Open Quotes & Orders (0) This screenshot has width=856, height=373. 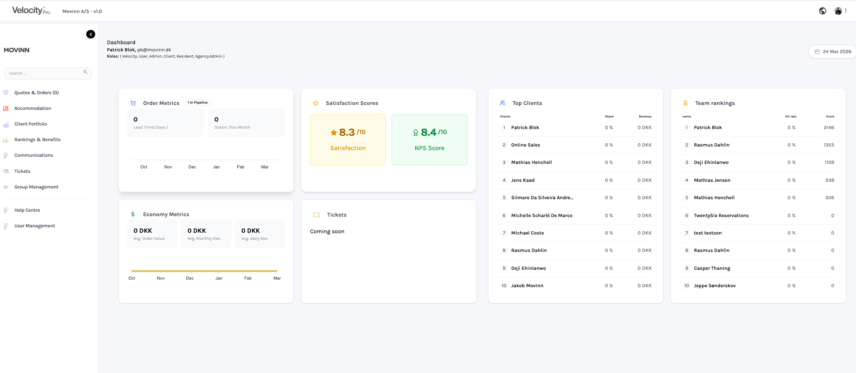tap(37, 92)
